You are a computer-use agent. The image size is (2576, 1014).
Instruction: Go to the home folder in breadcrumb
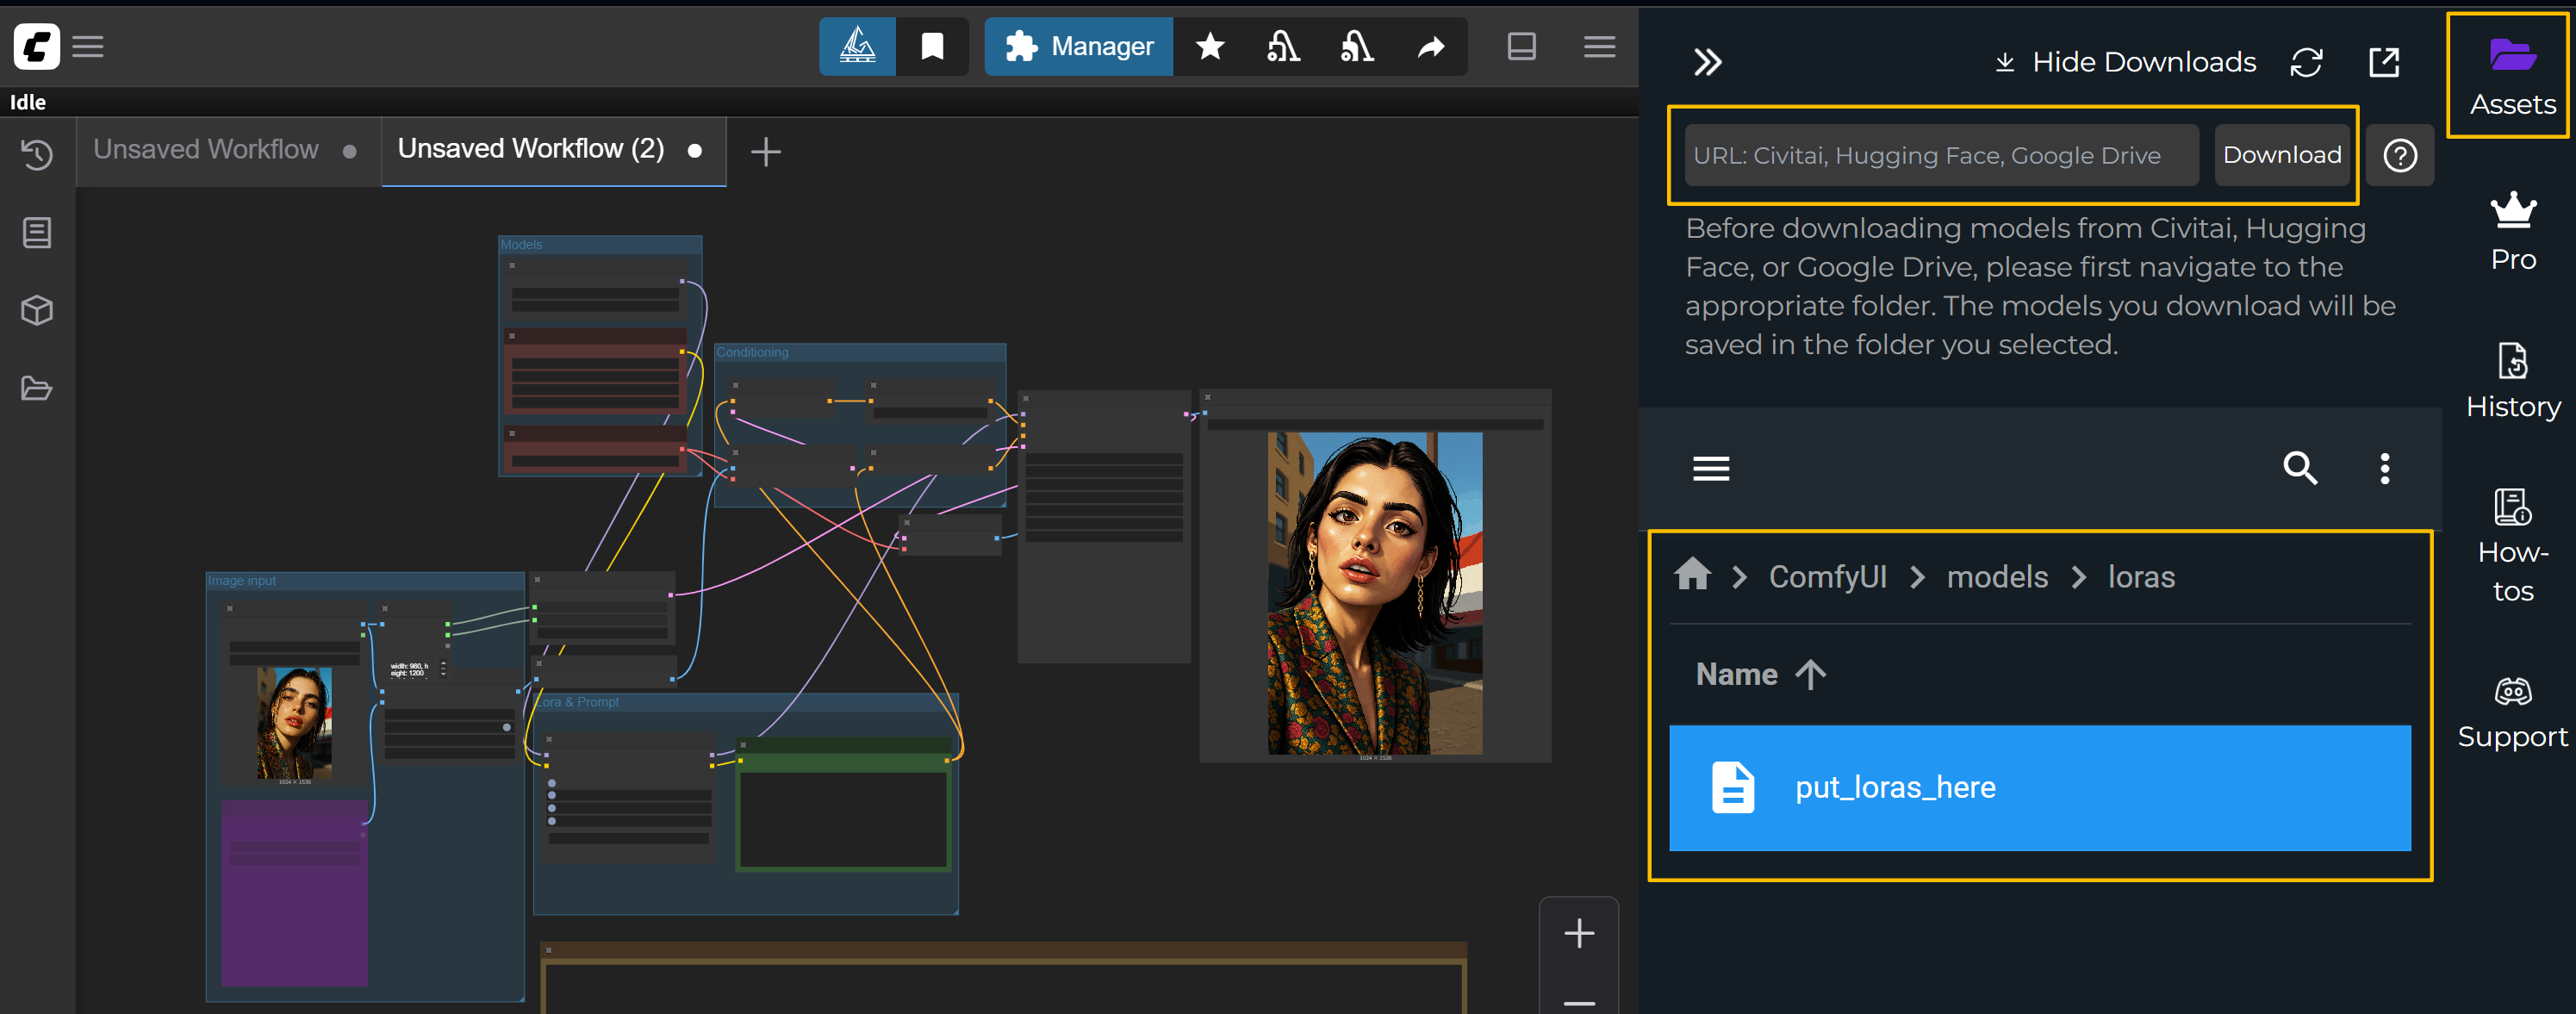(x=1692, y=575)
